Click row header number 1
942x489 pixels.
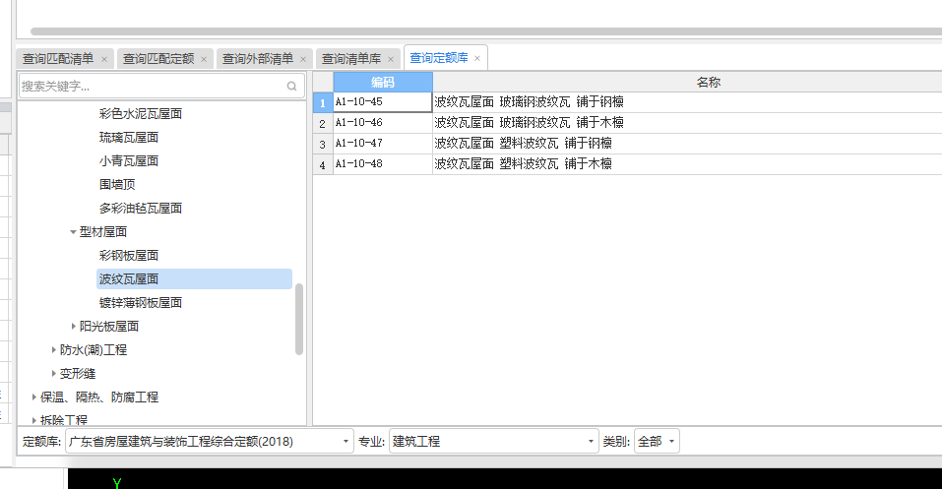point(323,102)
